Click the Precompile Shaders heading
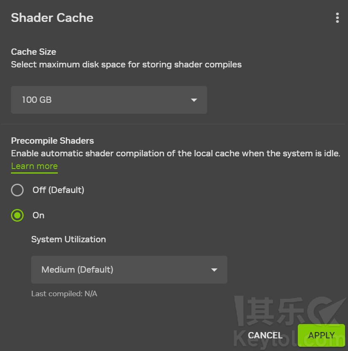Image resolution: width=348 pixels, height=351 pixels. 52,141
